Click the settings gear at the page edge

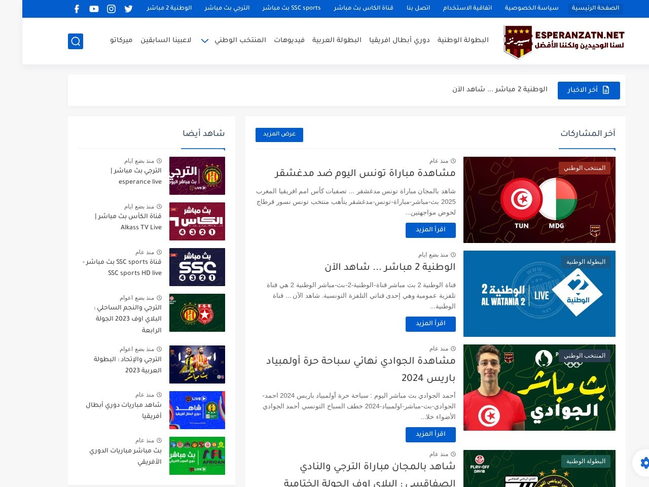point(644,463)
